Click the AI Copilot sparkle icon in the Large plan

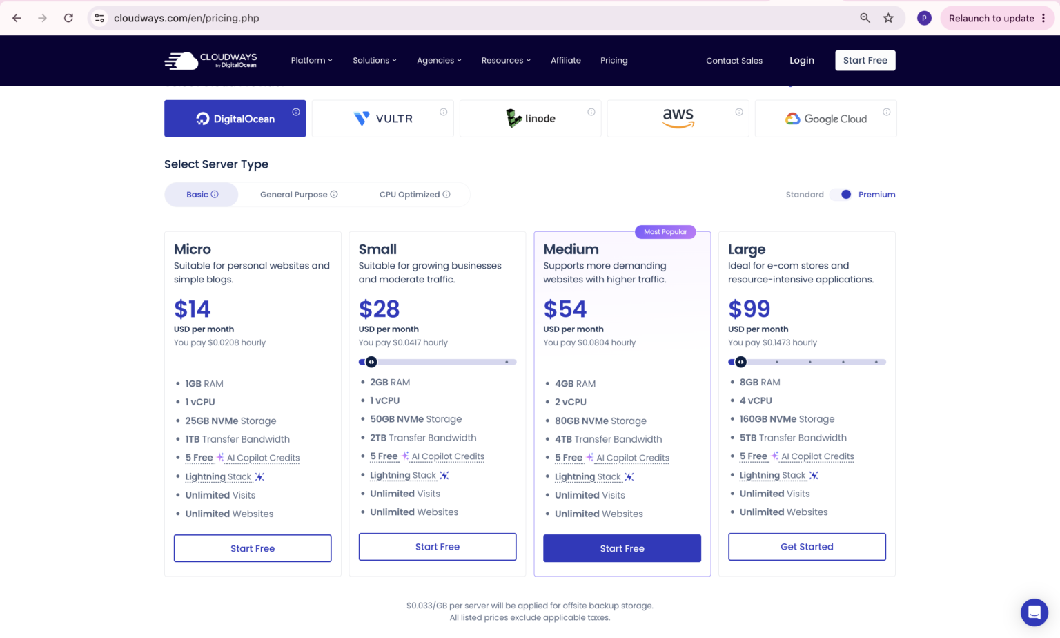pyautogui.click(x=774, y=456)
